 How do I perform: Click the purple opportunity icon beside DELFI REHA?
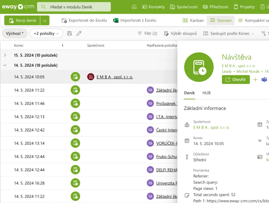tap(150, 170)
